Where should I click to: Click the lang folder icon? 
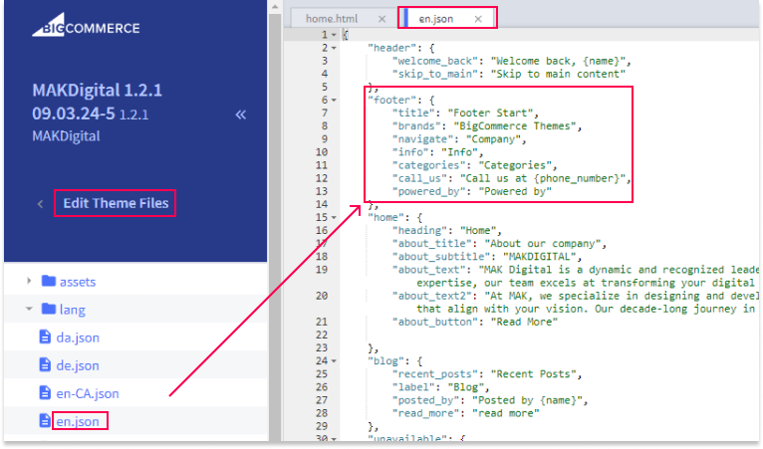[47, 310]
